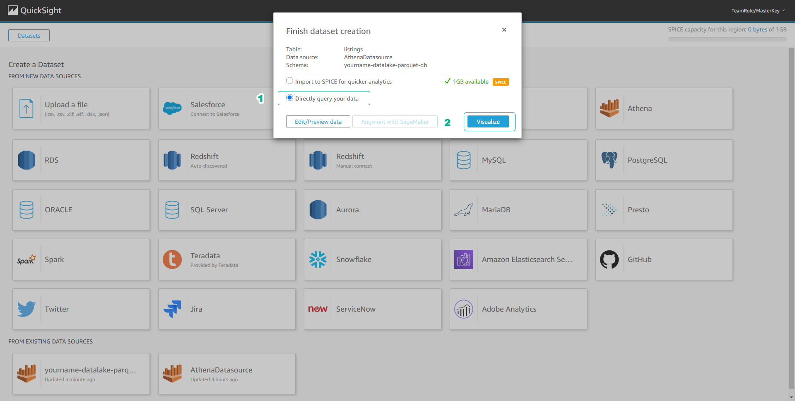Click the orange SPICE badge

(501, 82)
